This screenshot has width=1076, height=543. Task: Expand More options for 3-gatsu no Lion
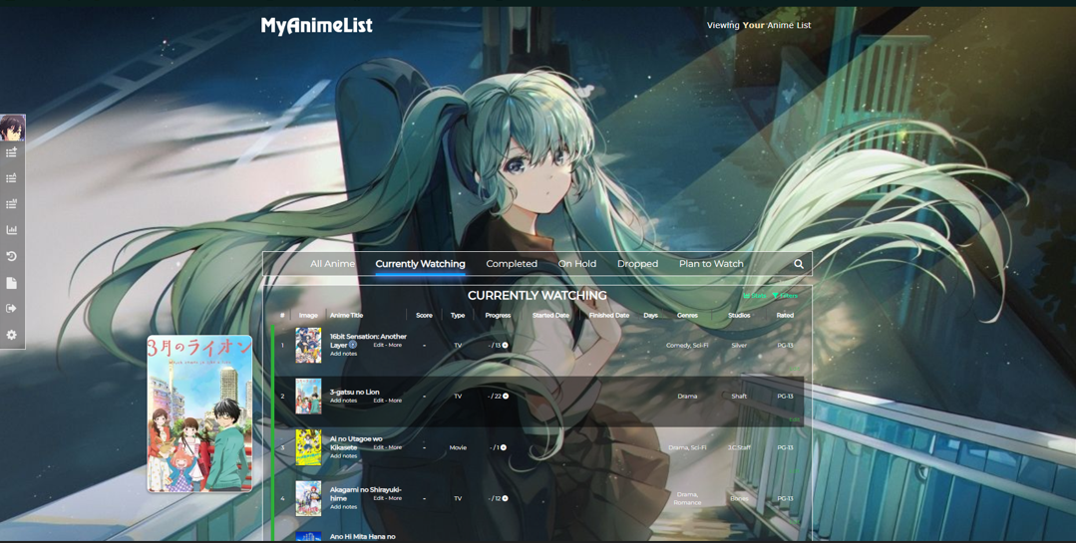[x=395, y=401]
